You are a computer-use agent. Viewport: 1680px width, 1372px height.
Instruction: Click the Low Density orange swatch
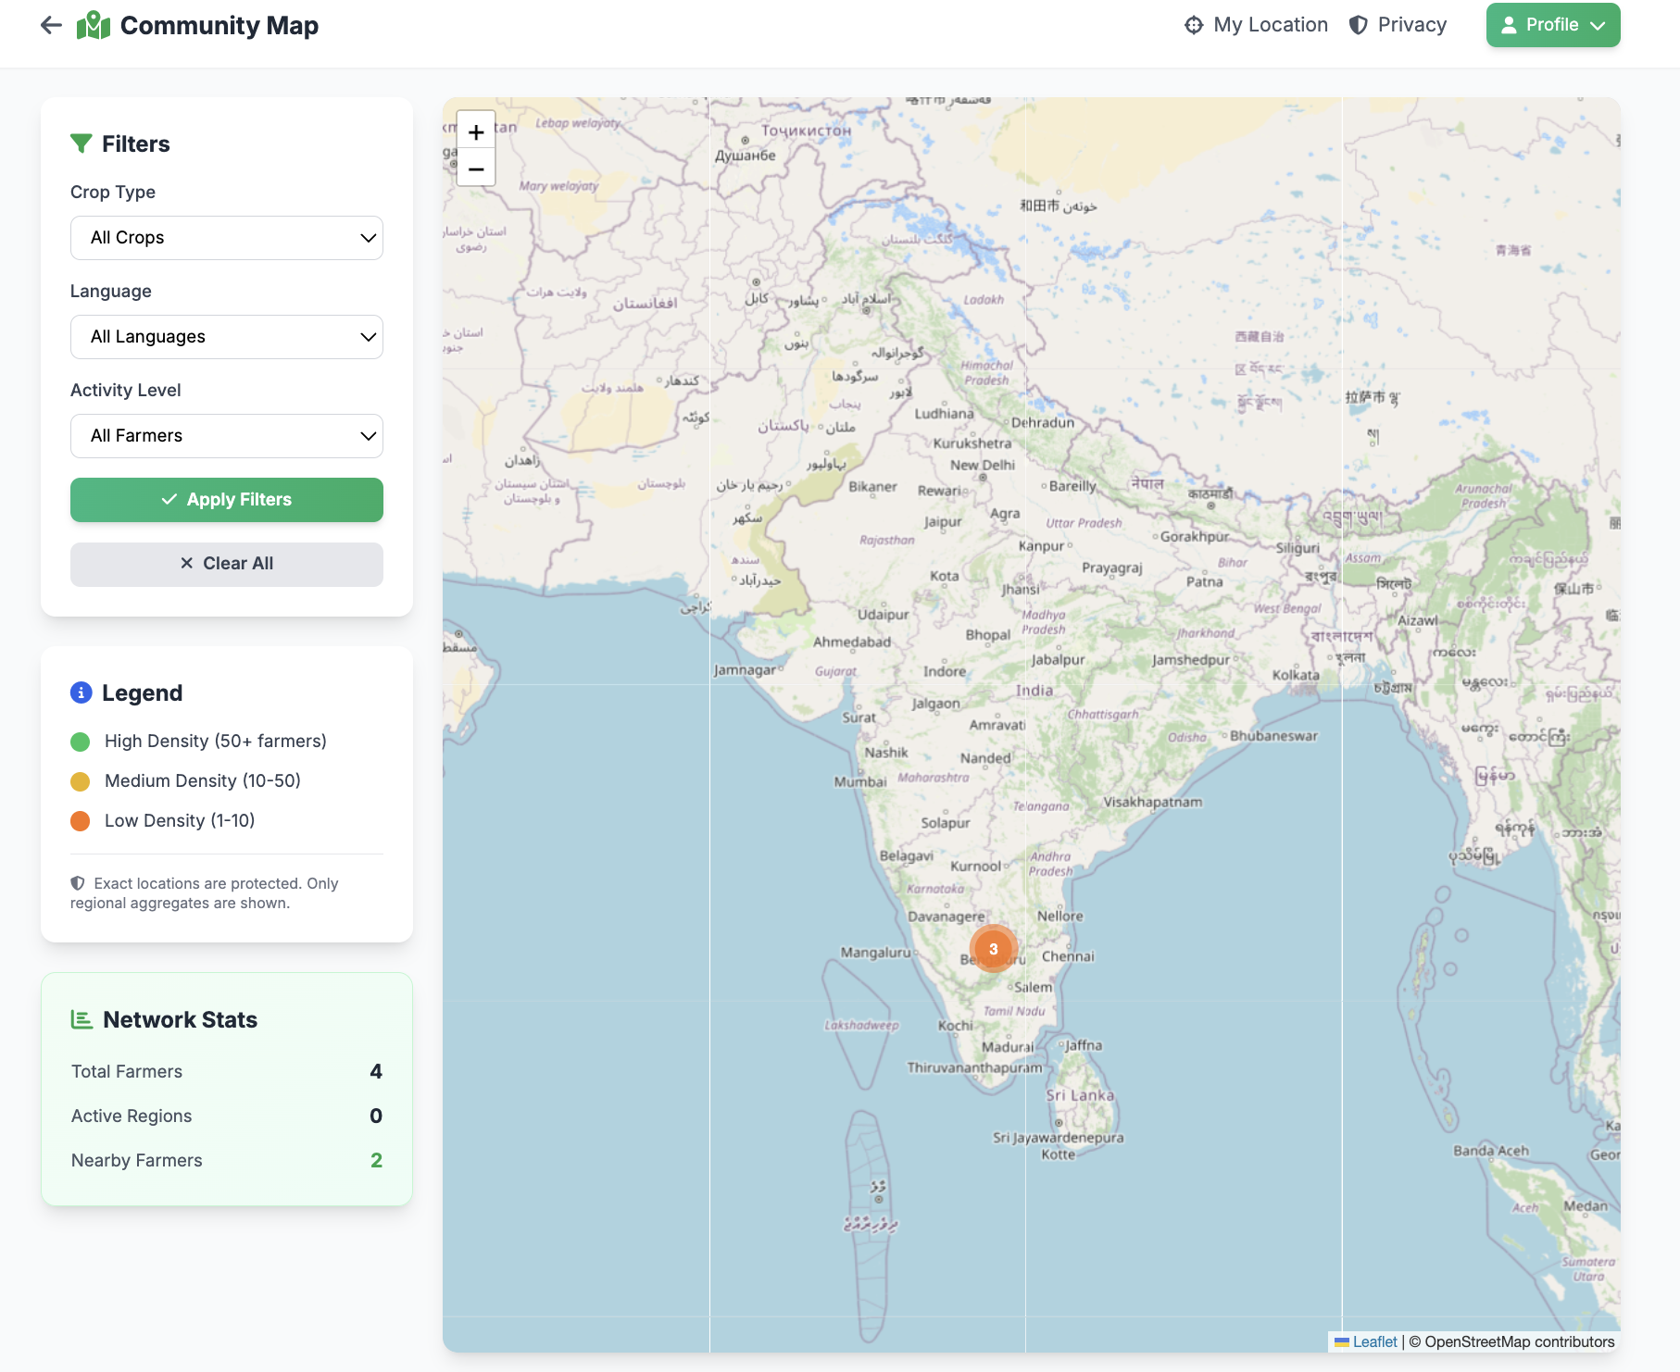tap(81, 821)
